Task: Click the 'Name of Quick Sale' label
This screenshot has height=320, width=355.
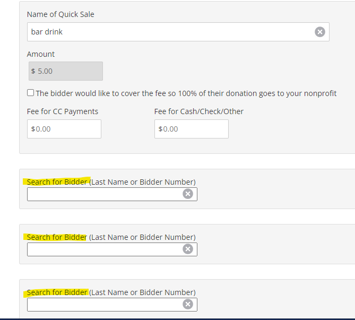Action: tap(60, 14)
